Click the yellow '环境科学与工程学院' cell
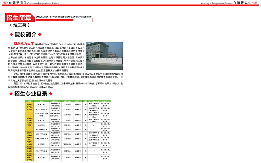Image resolution: width=261 pixels, height=163 pixels. click(x=29, y=151)
